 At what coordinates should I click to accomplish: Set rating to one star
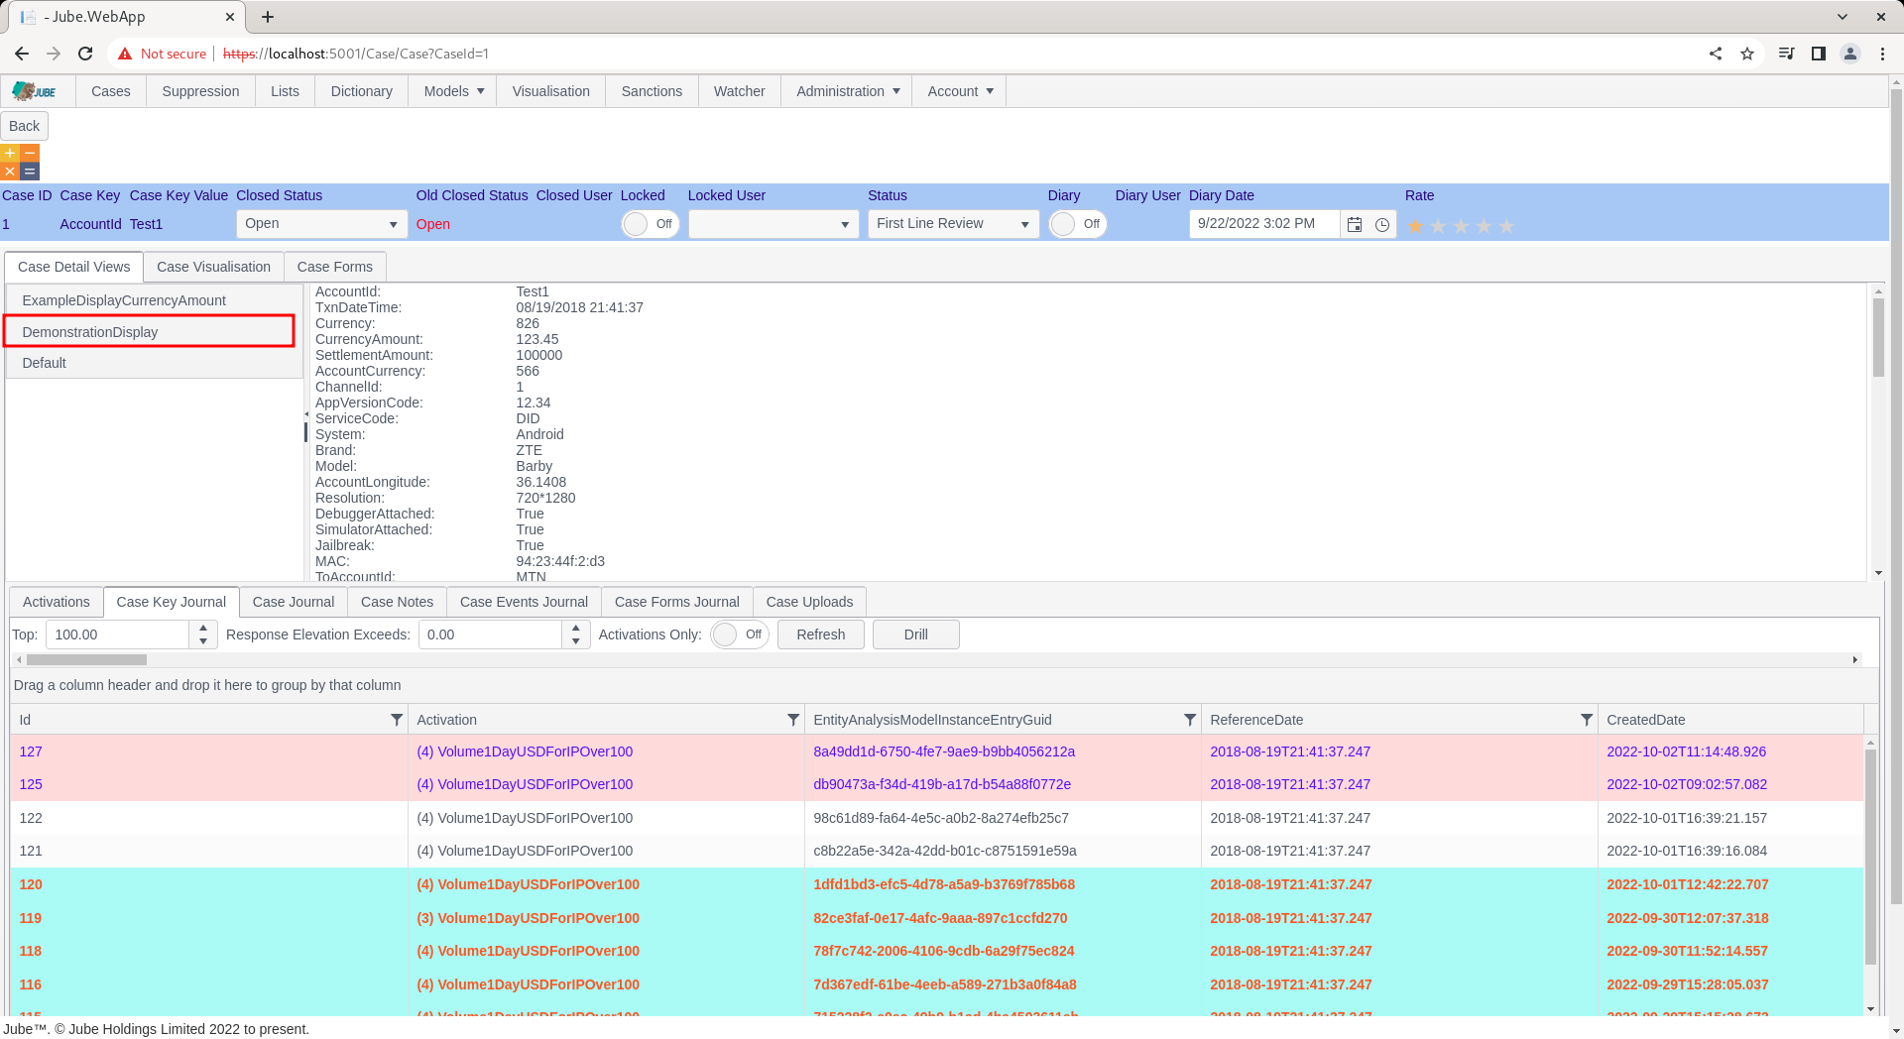tap(1415, 226)
